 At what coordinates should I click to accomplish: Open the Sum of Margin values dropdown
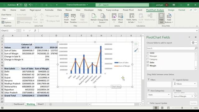pyautogui.click(x=192, y=96)
